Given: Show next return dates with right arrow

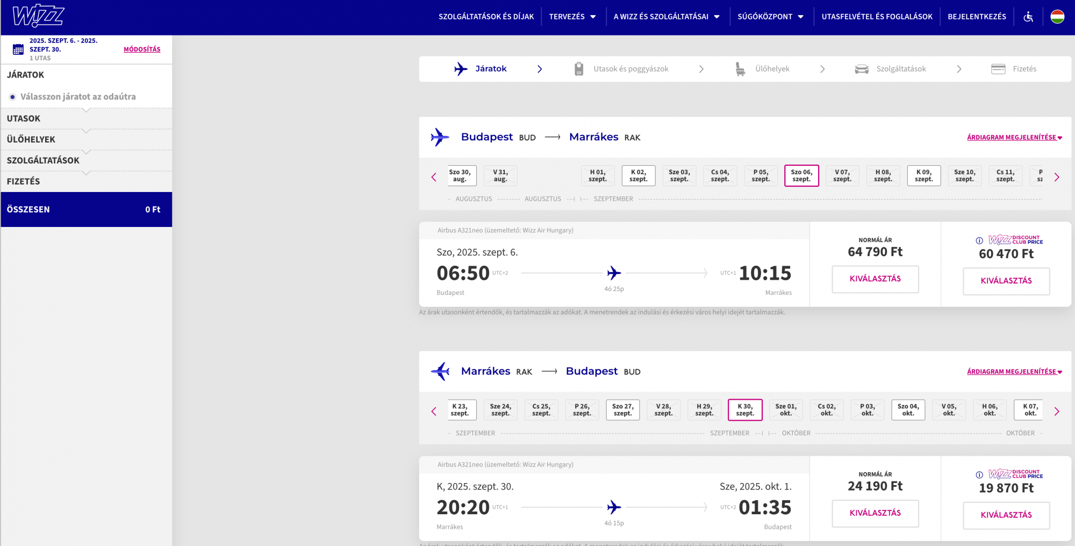Looking at the screenshot, I should [1057, 412].
